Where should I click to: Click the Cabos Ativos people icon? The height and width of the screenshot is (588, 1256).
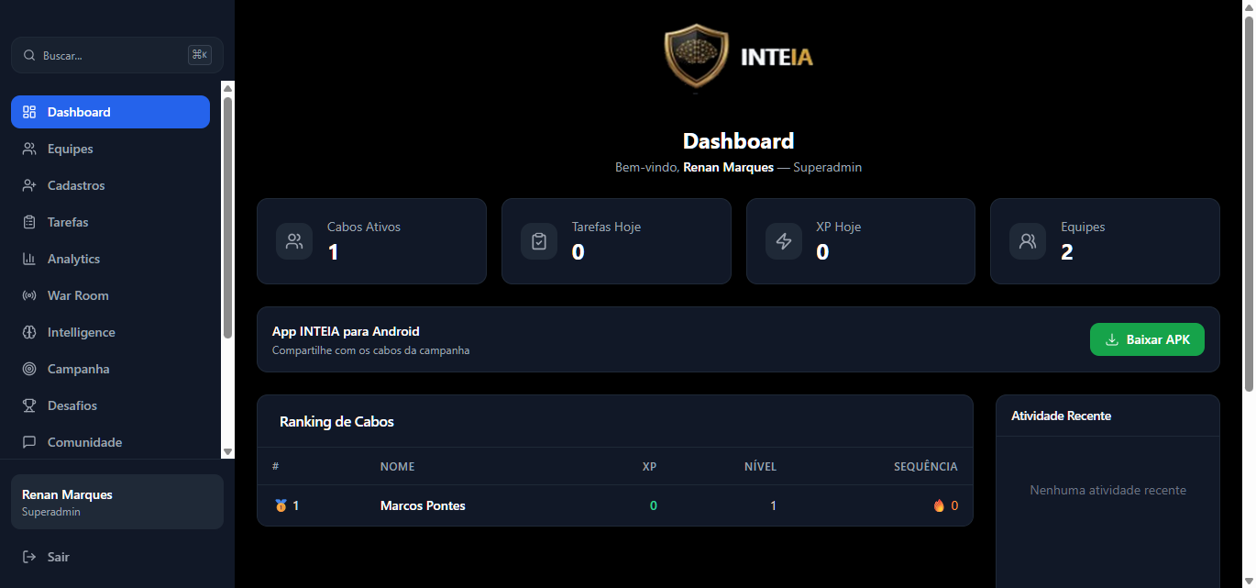(x=294, y=241)
